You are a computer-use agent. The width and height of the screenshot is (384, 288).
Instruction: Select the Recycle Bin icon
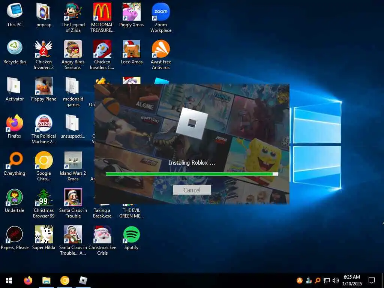pos(15,52)
